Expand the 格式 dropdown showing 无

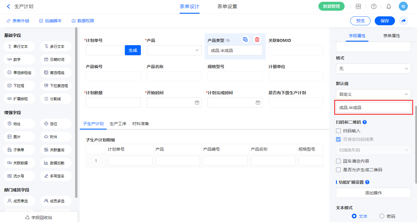(x=373, y=69)
